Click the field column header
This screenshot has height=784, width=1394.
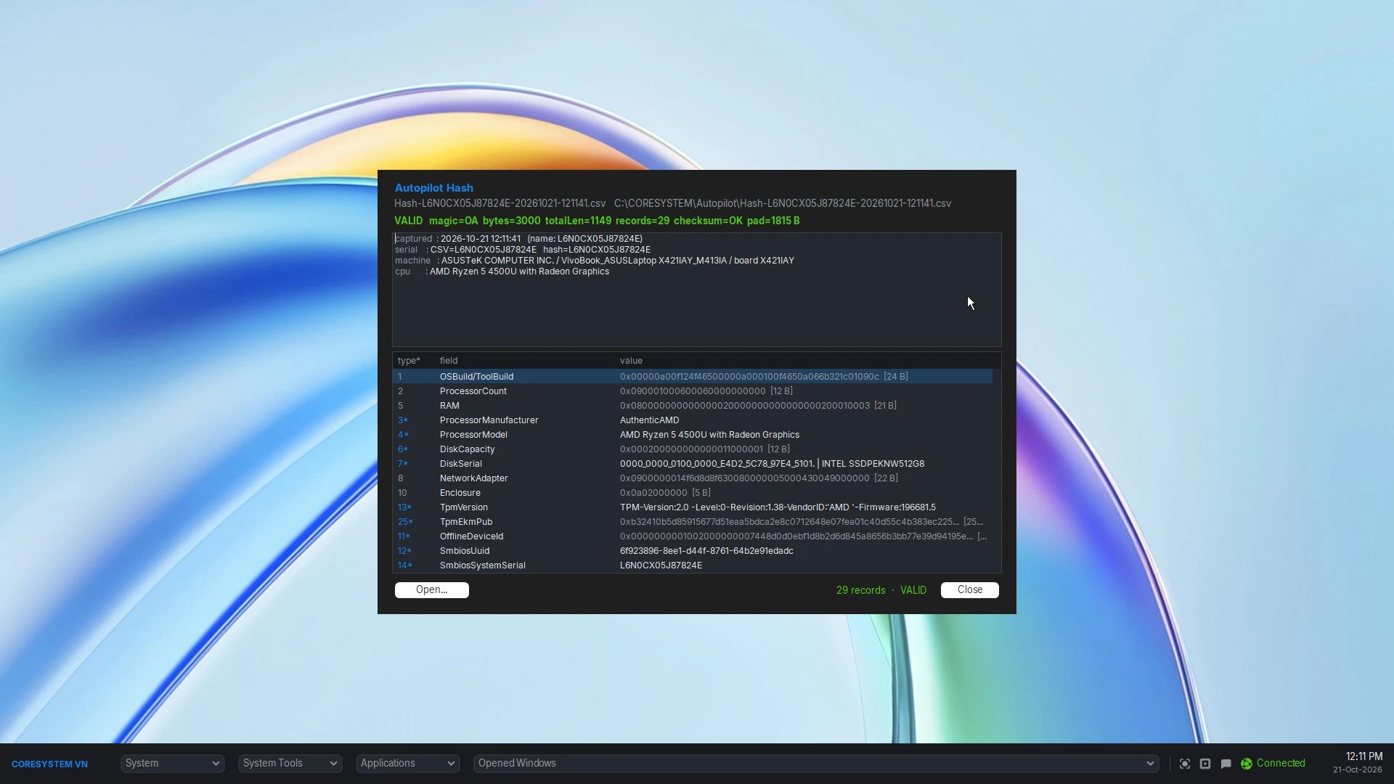pyautogui.click(x=449, y=361)
